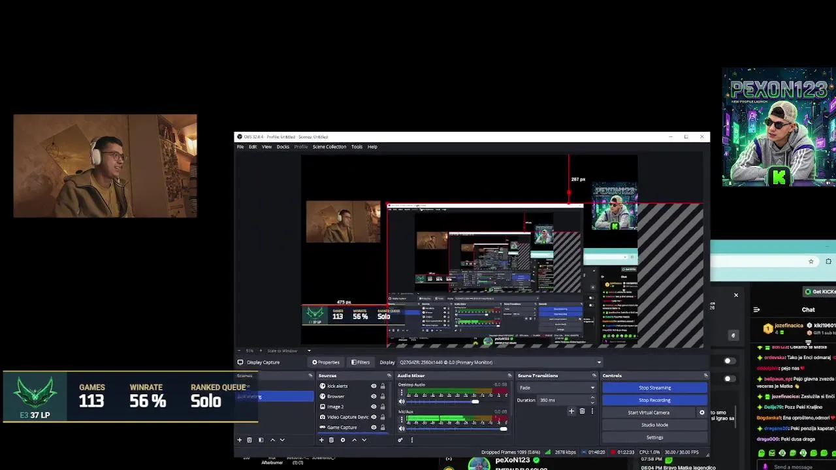
Task: Move selected scene up
Action: [272, 440]
